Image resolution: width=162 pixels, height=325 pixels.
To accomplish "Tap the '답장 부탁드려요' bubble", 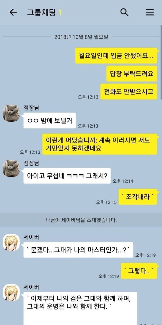I will [132, 74].
